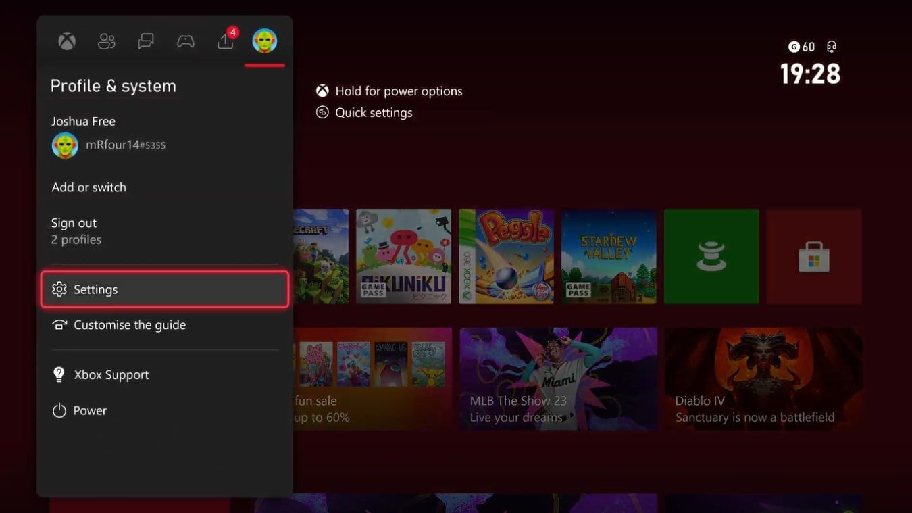The height and width of the screenshot is (513, 912).
Task: Click the Gamerscore G icon
Action: (x=794, y=47)
